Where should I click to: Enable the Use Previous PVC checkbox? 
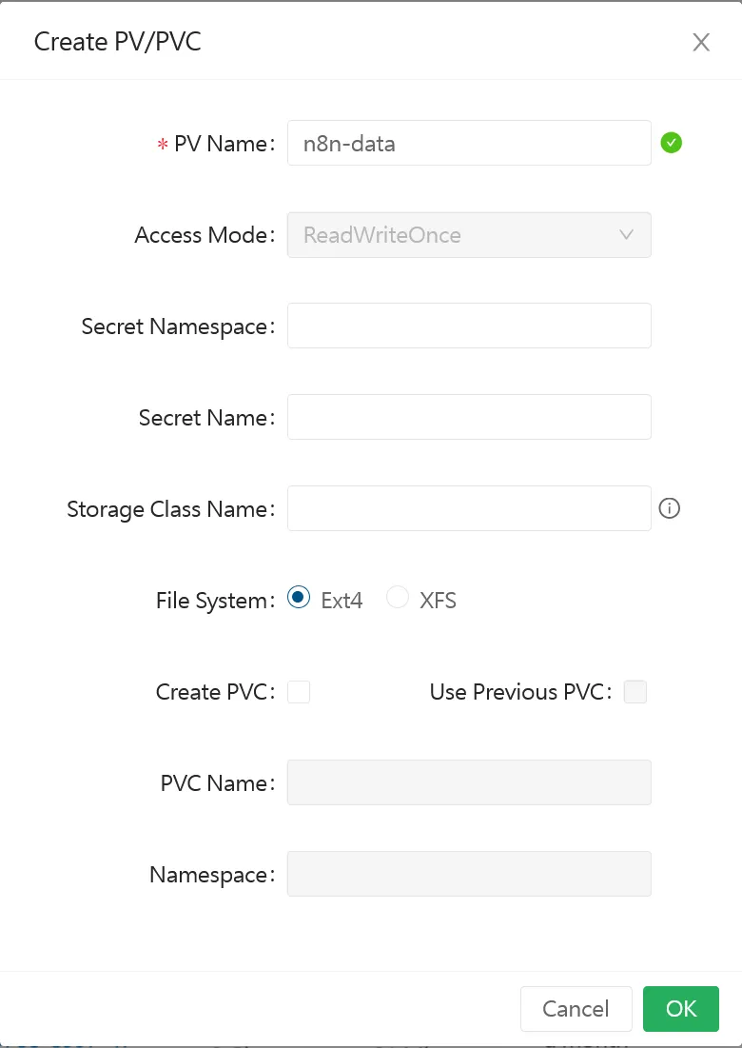point(635,692)
